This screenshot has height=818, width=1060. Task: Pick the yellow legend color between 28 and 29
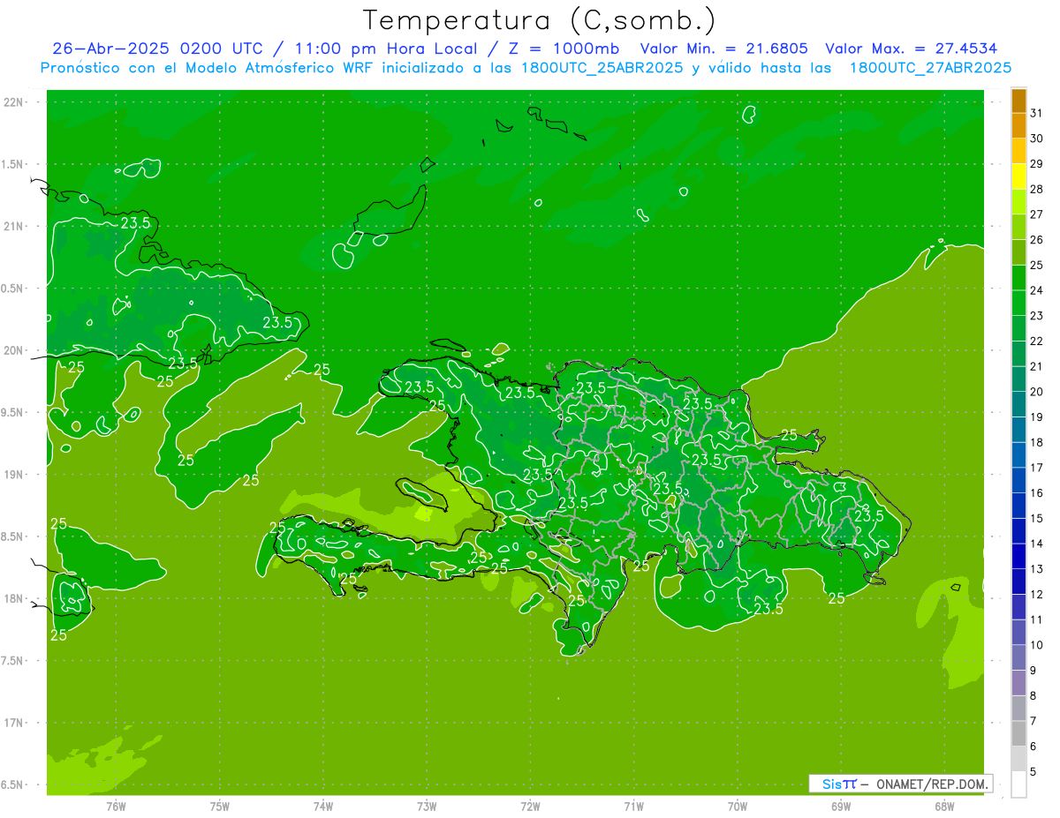pyautogui.click(x=1018, y=176)
